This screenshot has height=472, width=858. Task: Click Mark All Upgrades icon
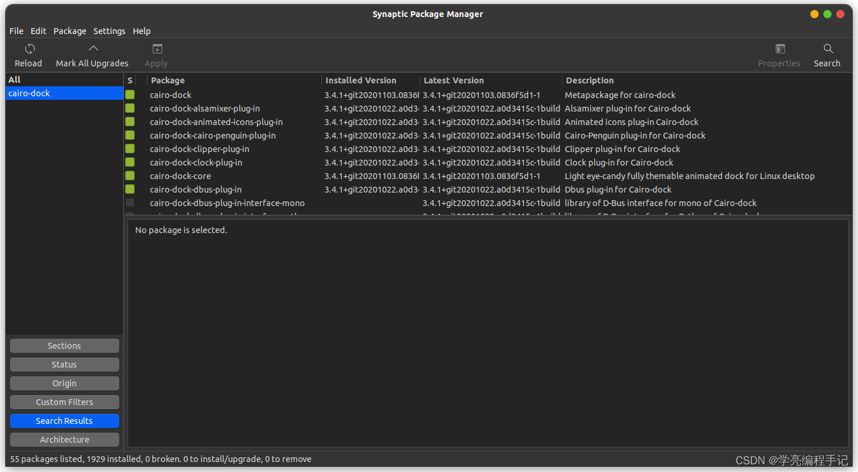pyautogui.click(x=93, y=49)
